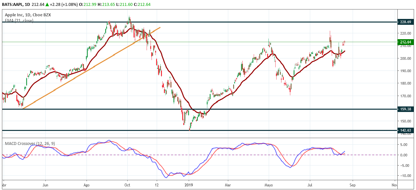416x190 pixels.
Task: Click the 150.00 price axis label
Action: coord(406,121)
